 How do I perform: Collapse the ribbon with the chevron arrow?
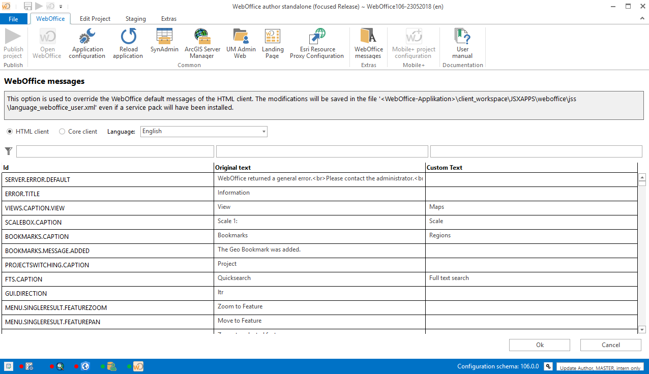[x=642, y=18]
